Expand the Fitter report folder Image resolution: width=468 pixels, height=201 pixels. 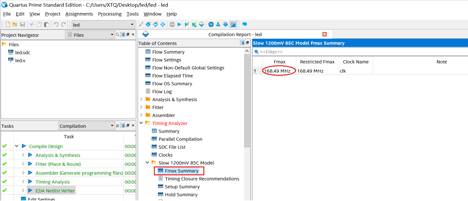click(x=141, y=107)
